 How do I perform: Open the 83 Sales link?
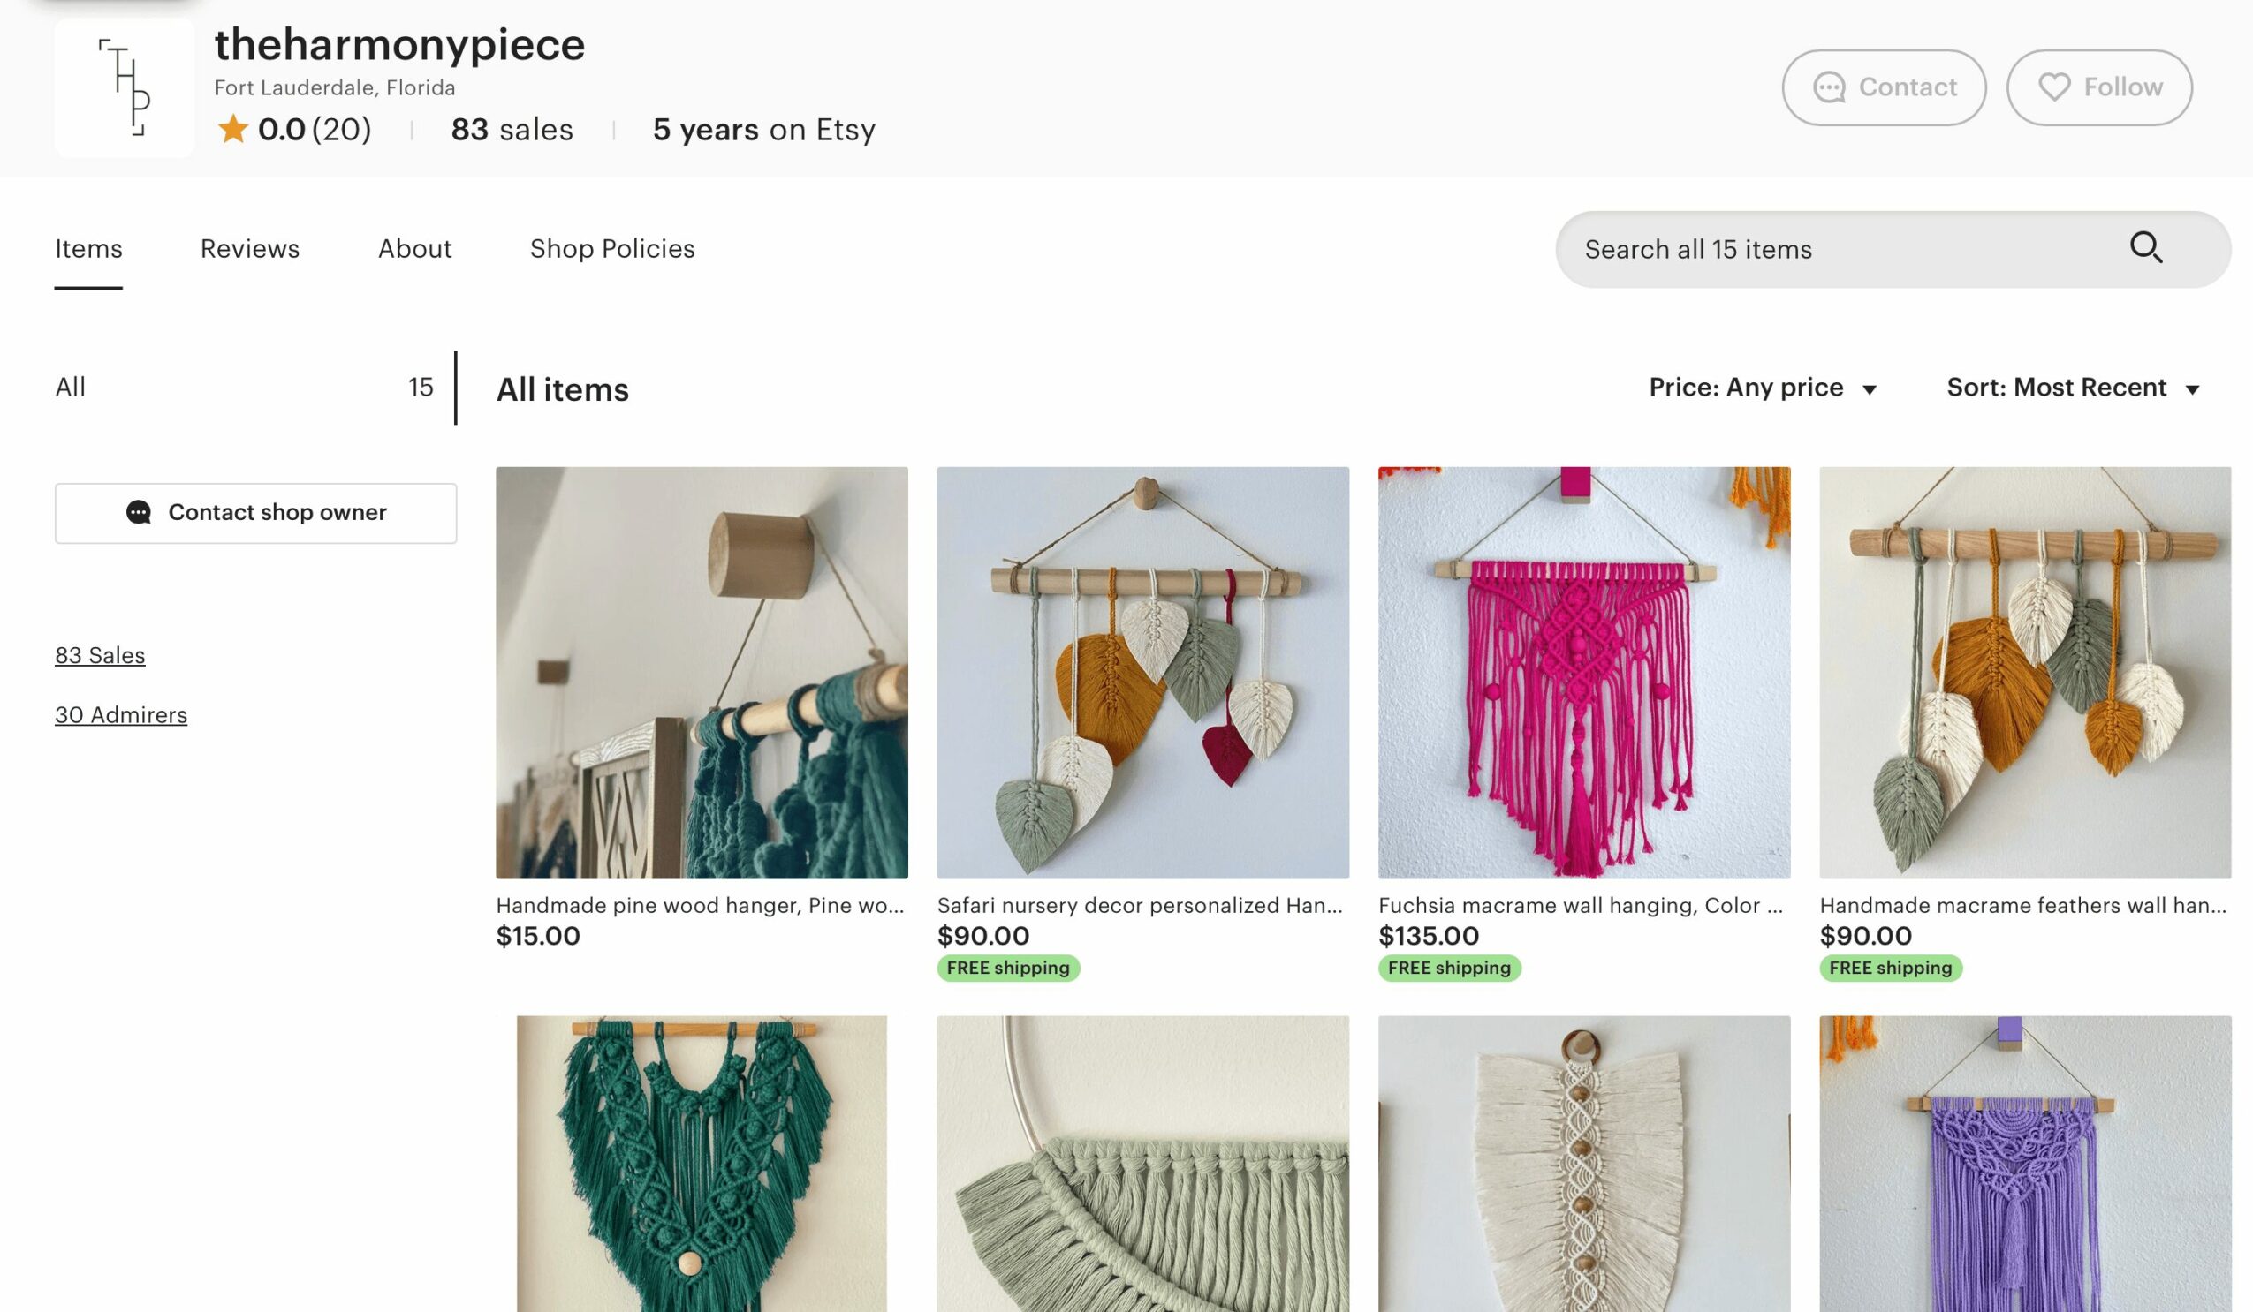99,654
